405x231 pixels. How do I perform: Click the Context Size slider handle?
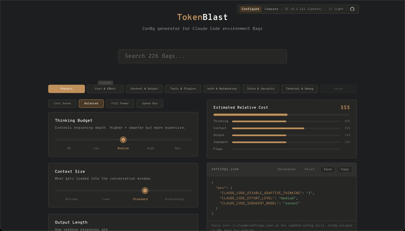pyautogui.click(x=145, y=191)
